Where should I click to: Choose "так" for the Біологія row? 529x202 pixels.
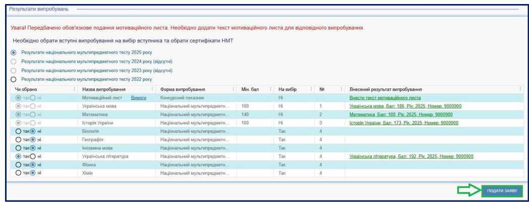click(19, 131)
